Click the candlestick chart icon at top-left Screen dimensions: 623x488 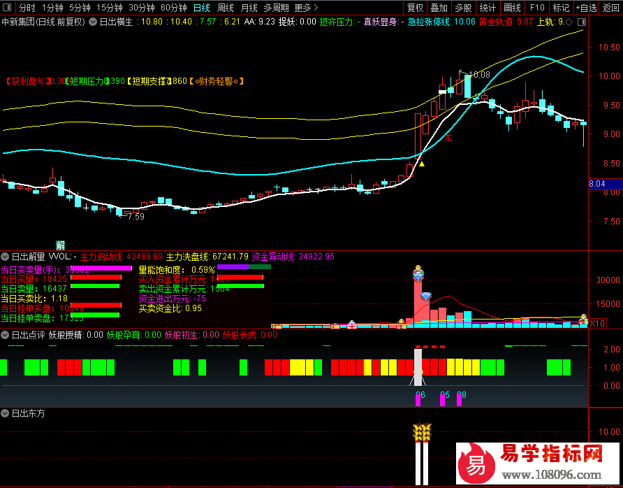click(x=8, y=8)
